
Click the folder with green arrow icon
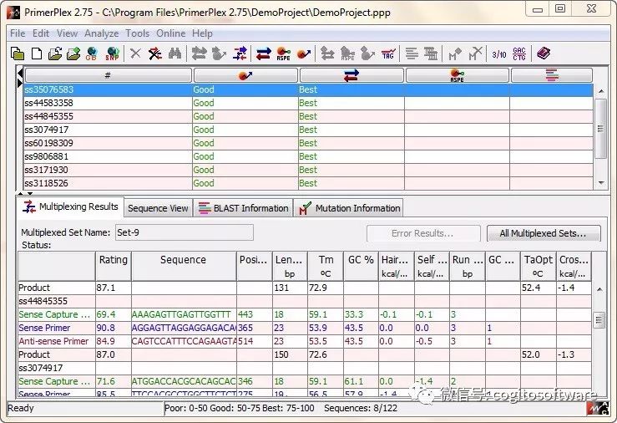click(x=73, y=54)
